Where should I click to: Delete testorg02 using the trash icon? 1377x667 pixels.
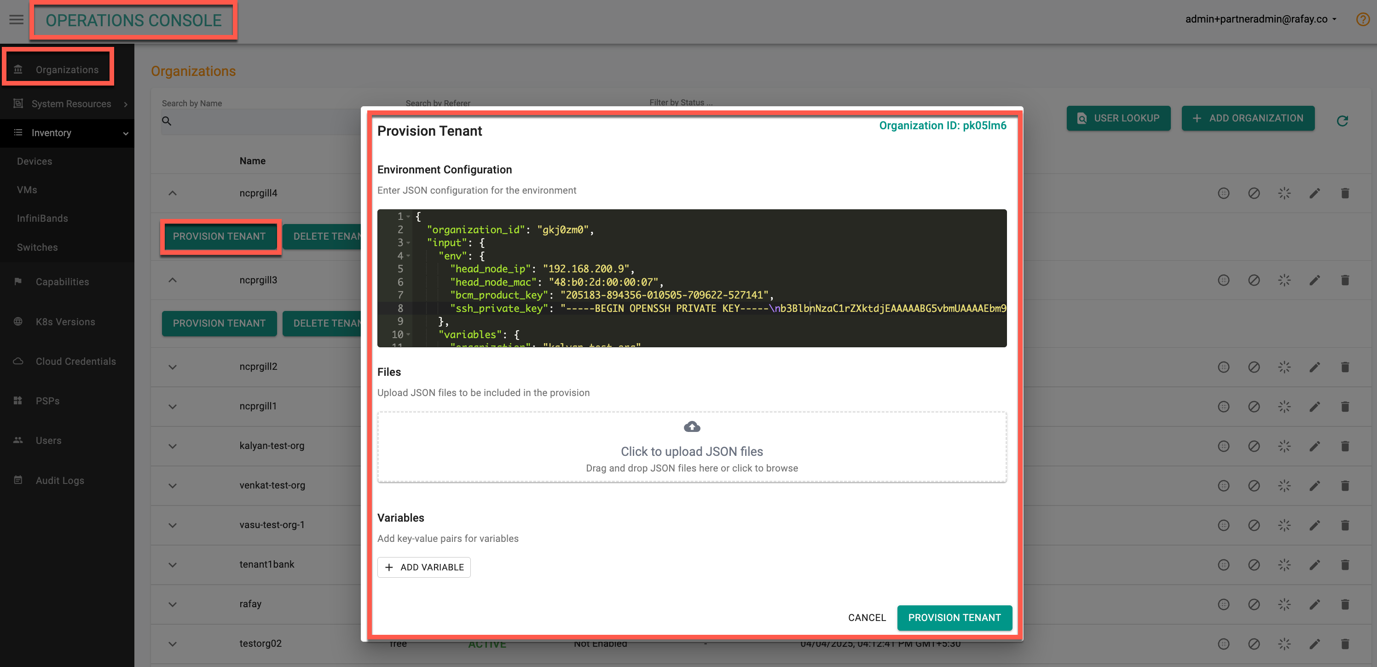pyautogui.click(x=1345, y=644)
